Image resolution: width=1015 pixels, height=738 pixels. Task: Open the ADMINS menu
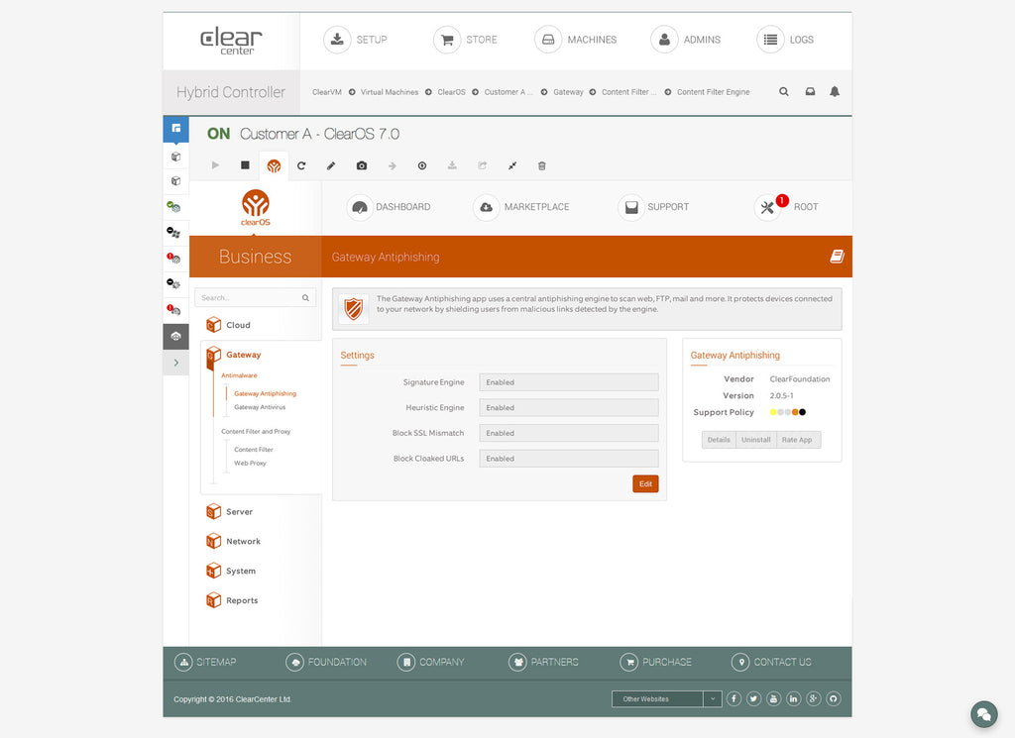point(686,40)
